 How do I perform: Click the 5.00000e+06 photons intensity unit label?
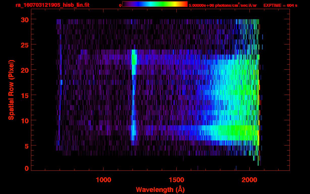pyautogui.click(x=223, y=5)
